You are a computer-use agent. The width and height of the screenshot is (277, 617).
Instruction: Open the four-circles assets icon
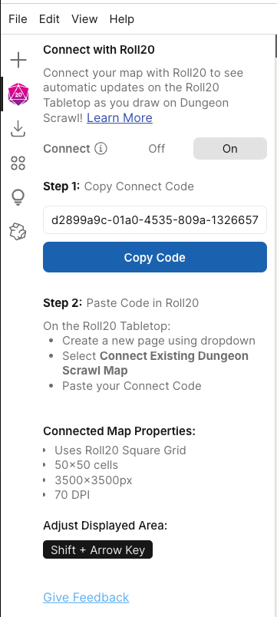(x=18, y=163)
